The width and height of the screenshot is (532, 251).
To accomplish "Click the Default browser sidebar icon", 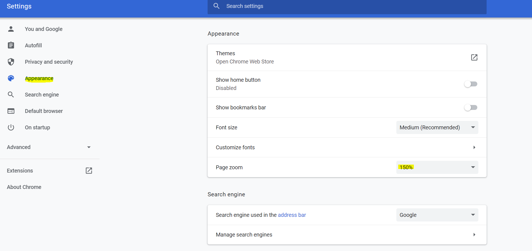I will [x=11, y=111].
